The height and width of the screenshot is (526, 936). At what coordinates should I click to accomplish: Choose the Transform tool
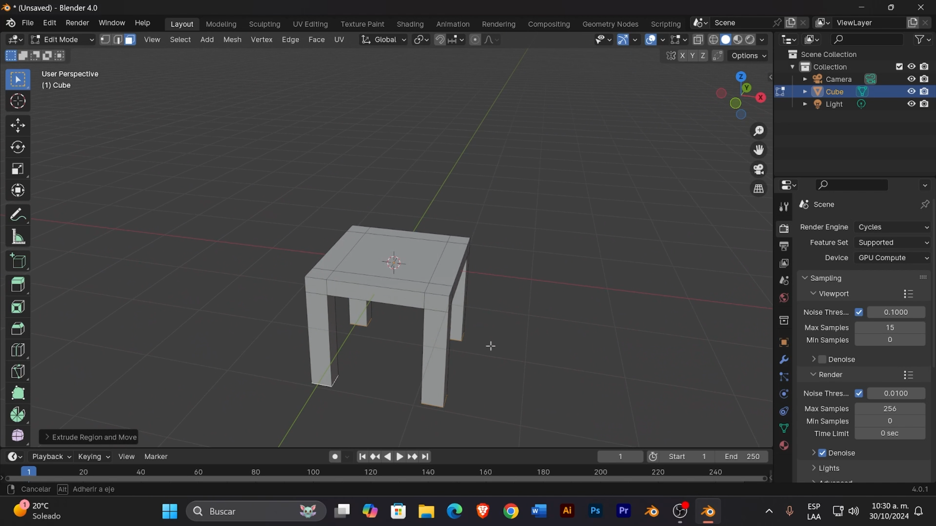coord(18,190)
